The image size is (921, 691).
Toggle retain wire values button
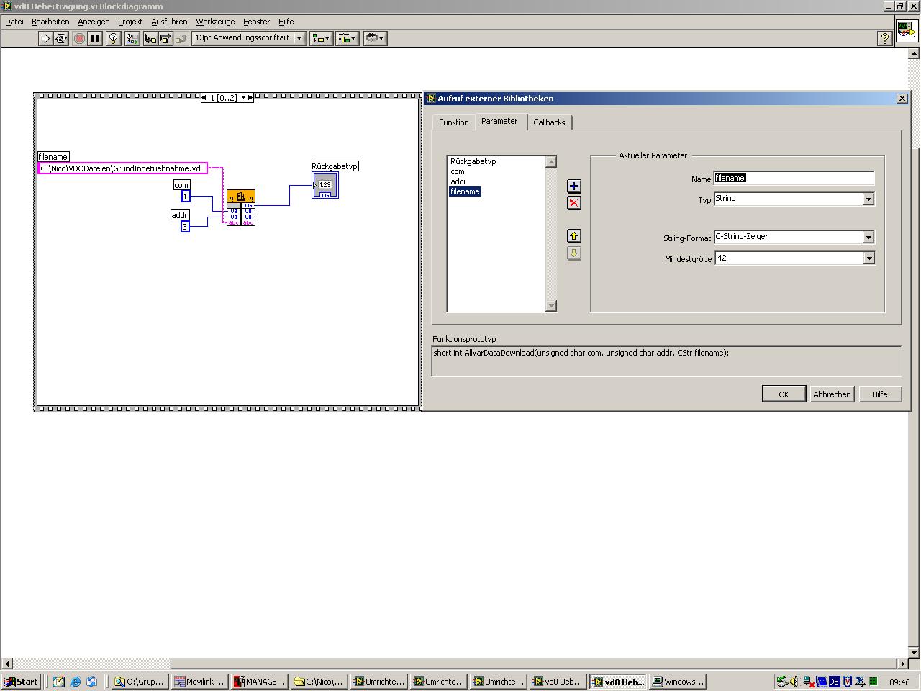click(x=132, y=38)
